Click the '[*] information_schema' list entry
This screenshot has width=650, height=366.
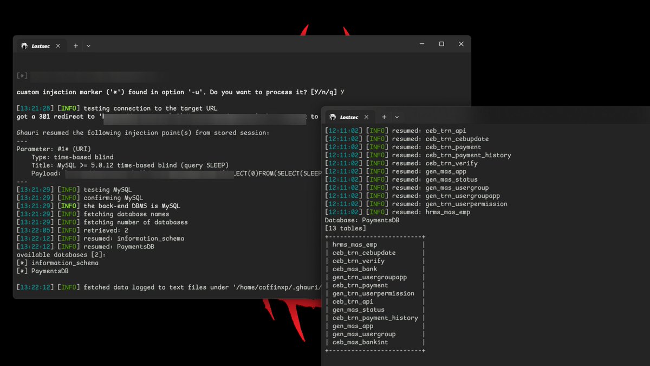[x=57, y=263]
